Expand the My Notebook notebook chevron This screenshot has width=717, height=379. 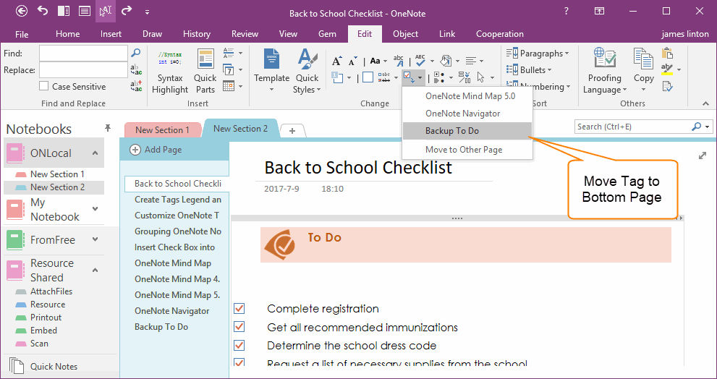95,209
